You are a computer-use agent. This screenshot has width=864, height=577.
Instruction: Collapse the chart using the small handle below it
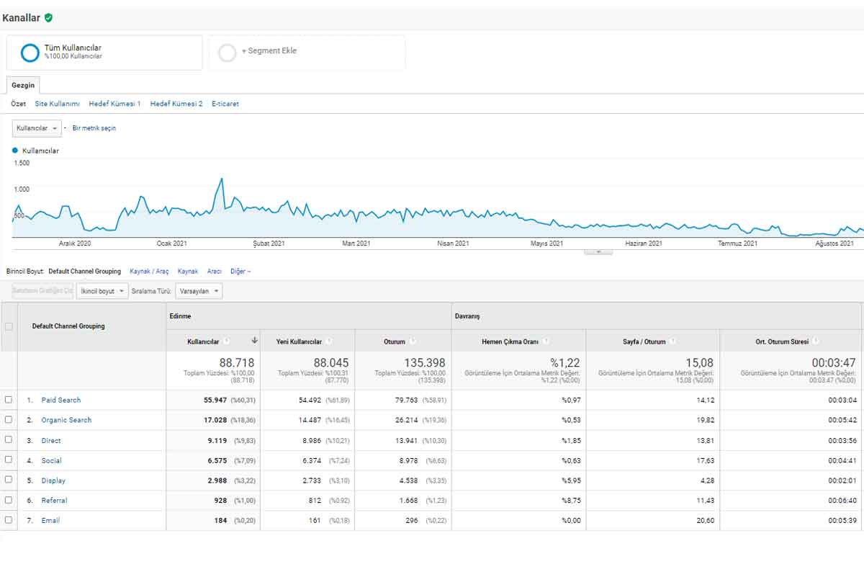point(598,251)
